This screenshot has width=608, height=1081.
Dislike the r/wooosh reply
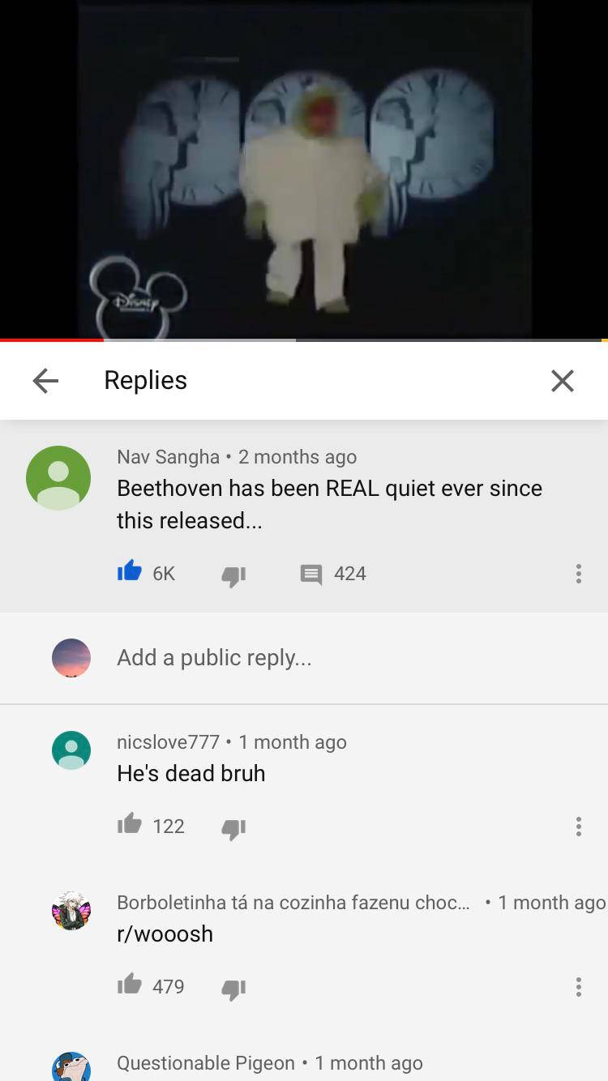click(x=233, y=988)
